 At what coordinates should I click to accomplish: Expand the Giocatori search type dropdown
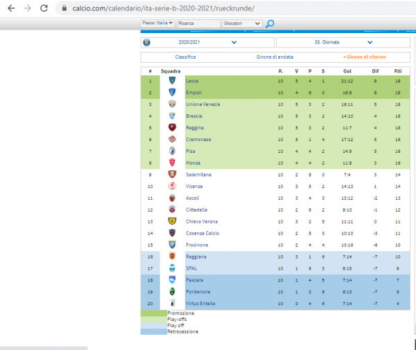(242, 24)
